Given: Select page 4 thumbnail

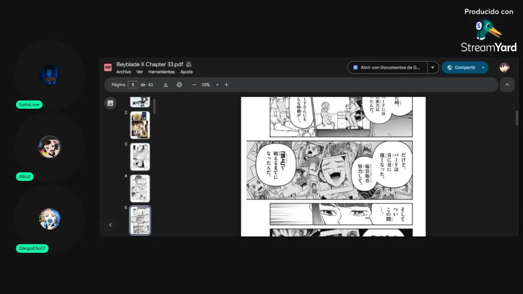Looking at the screenshot, I should coord(140,189).
